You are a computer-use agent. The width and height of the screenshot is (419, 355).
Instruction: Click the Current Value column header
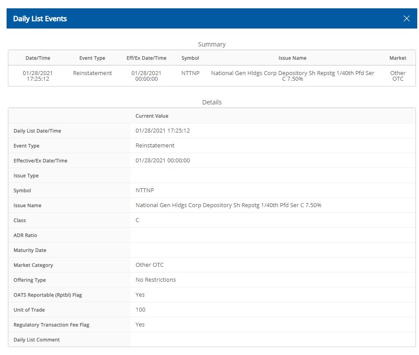152,116
